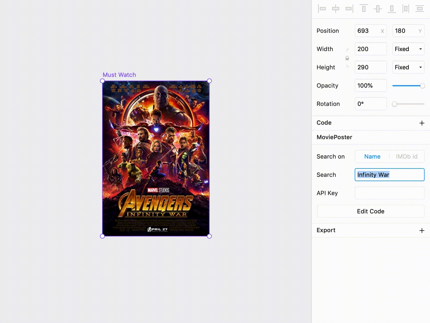The width and height of the screenshot is (430, 323).
Task: Click the empty API Key field
Action: pos(389,193)
